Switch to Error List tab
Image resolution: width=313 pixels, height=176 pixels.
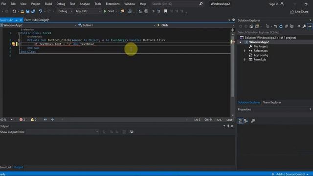tap(5, 167)
